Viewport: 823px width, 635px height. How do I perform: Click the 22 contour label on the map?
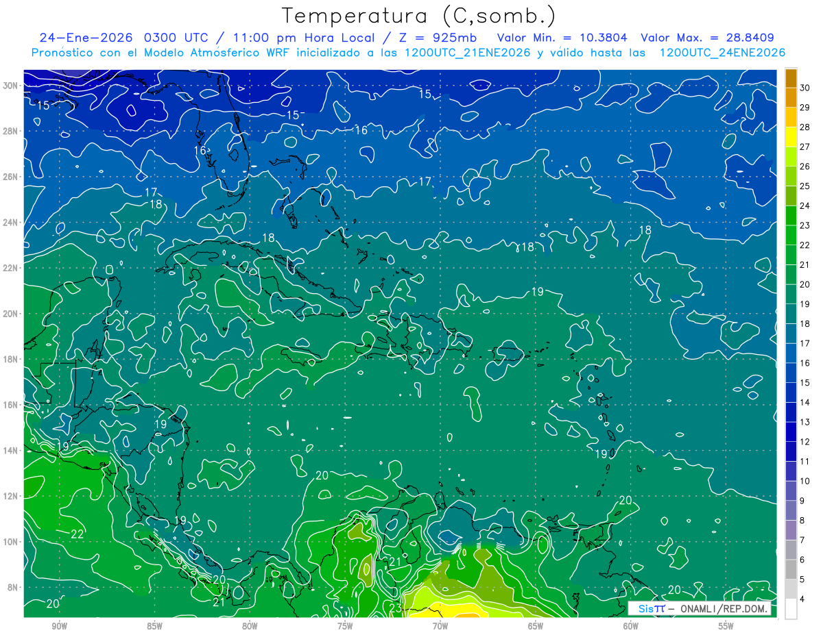77,534
